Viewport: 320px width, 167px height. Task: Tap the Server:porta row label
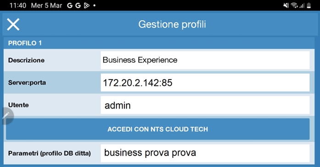point(27,82)
